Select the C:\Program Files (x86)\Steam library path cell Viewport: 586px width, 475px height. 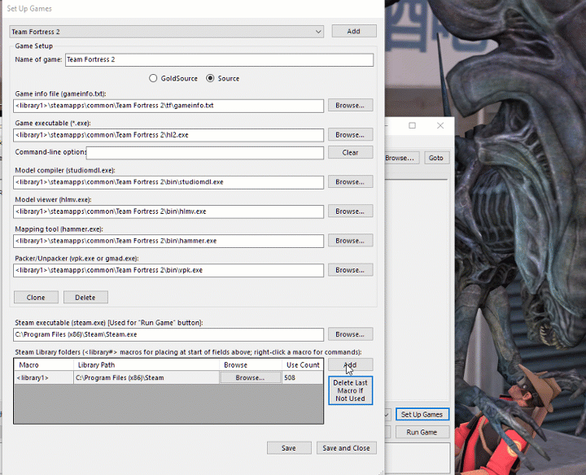(146, 377)
